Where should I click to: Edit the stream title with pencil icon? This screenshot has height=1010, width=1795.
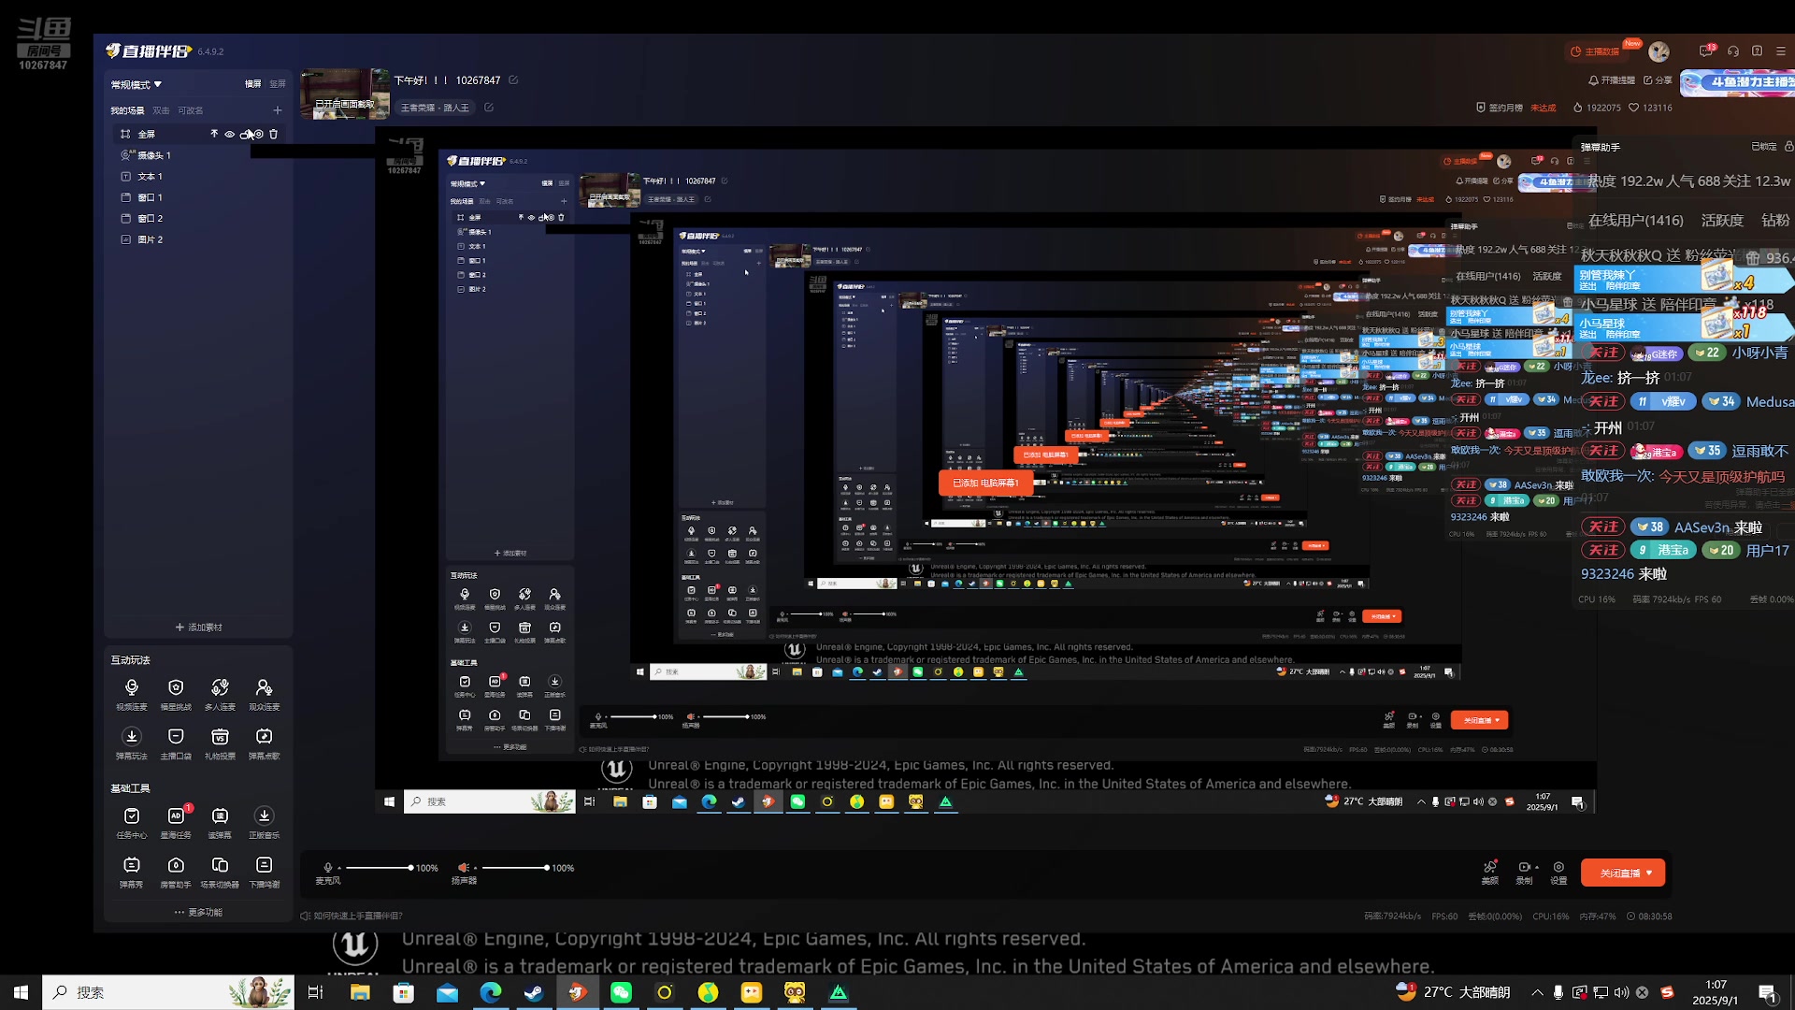[x=513, y=80]
